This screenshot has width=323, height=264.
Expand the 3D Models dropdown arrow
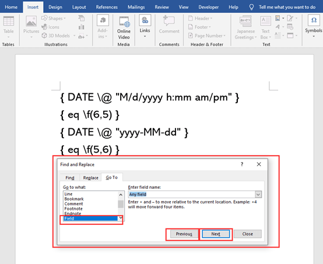pyautogui.click(x=75, y=36)
